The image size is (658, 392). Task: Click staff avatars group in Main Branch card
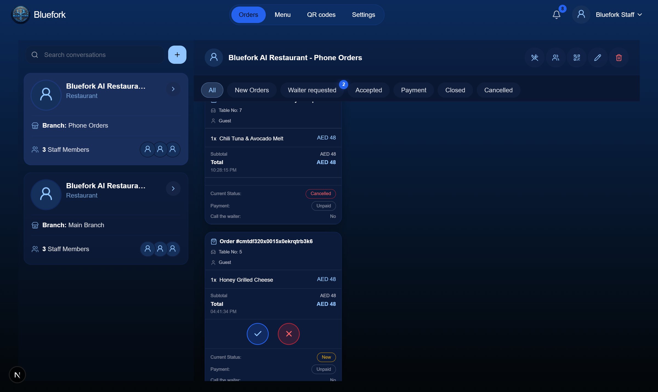160,249
